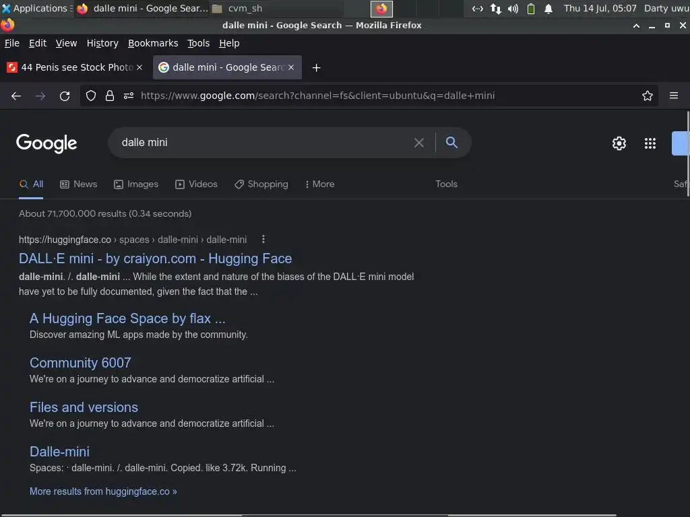Reload the current page
The height and width of the screenshot is (517, 690).
[x=65, y=96]
